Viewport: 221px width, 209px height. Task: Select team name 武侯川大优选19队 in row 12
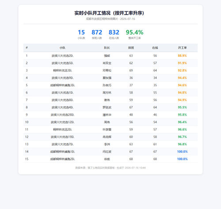(x=62, y=137)
